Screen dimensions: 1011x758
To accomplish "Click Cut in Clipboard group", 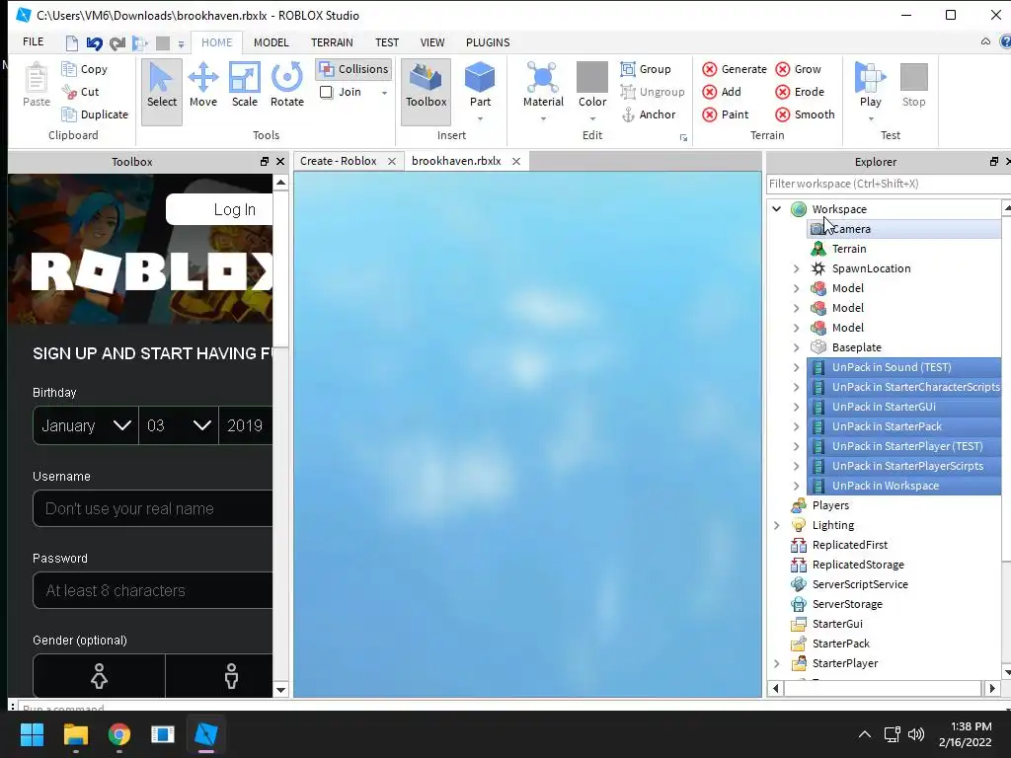I will (x=81, y=92).
